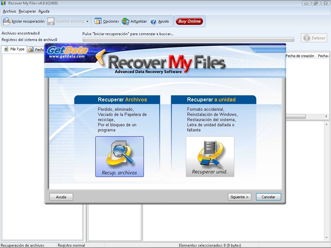The width and height of the screenshot is (331, 248).
Task: Click the search progress bar
Action: 188,39
